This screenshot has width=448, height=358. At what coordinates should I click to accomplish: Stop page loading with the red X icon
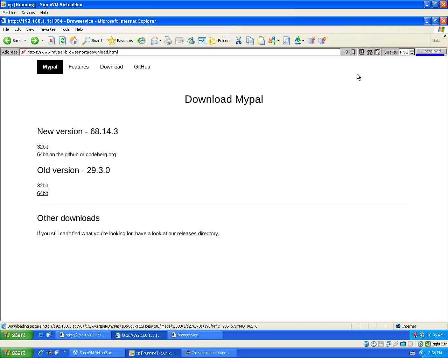51,41
